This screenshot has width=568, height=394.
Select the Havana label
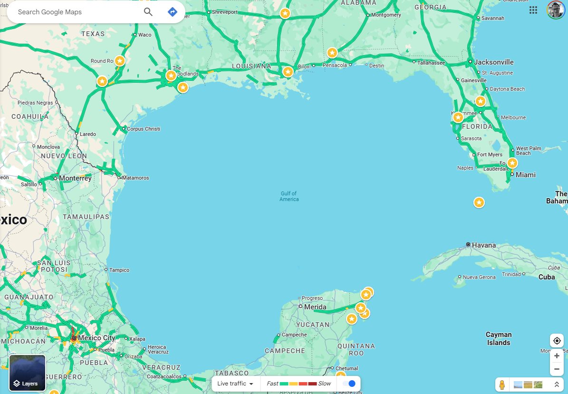click(x=483, y=245)
